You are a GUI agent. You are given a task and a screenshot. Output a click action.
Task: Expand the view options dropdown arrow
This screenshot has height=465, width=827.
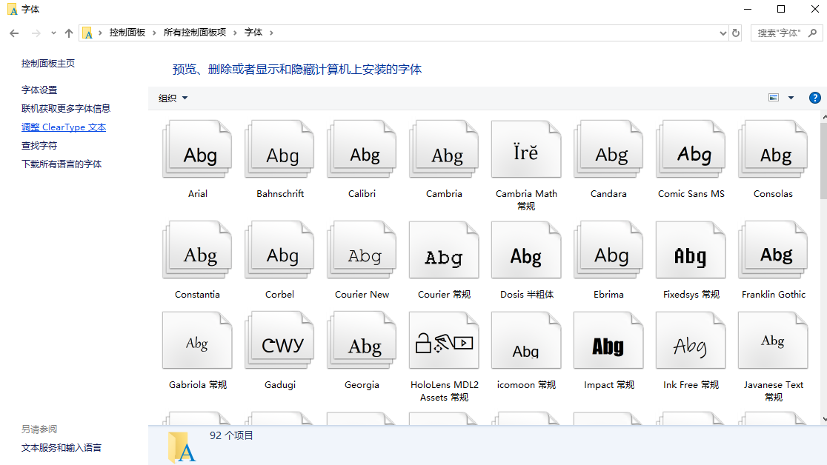[791, 98]
